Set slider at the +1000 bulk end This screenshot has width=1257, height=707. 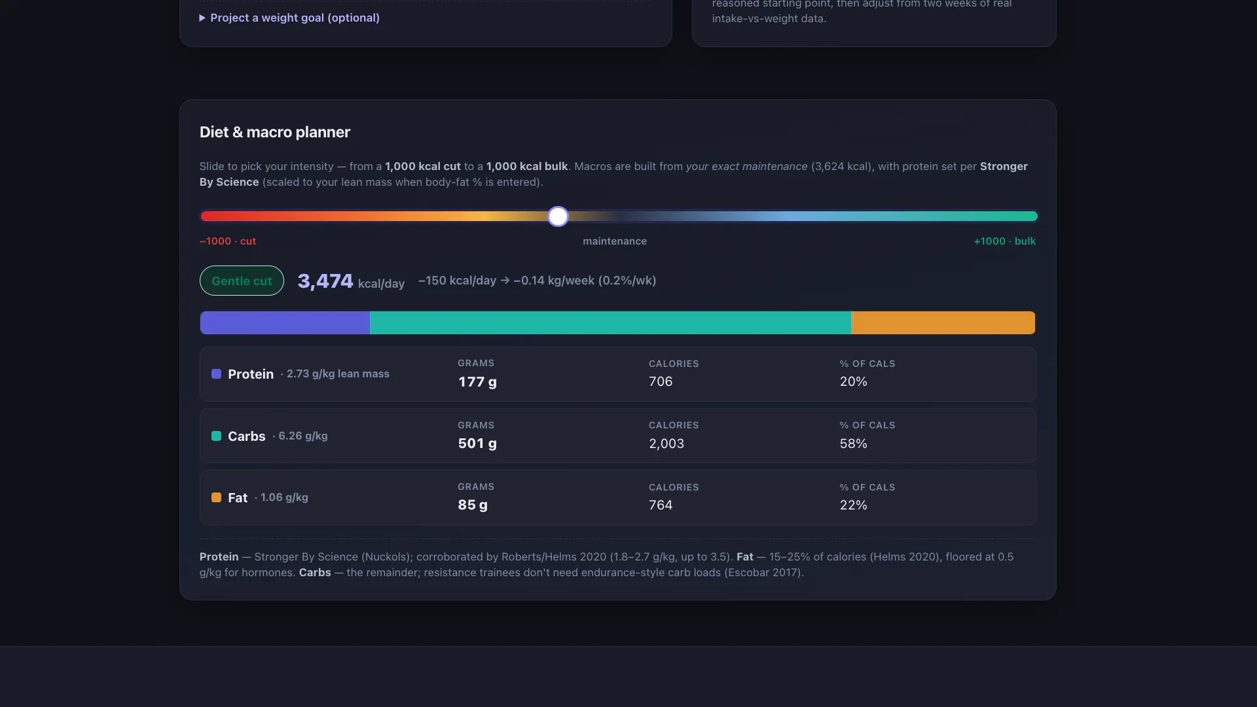[x=1033, y=216]
